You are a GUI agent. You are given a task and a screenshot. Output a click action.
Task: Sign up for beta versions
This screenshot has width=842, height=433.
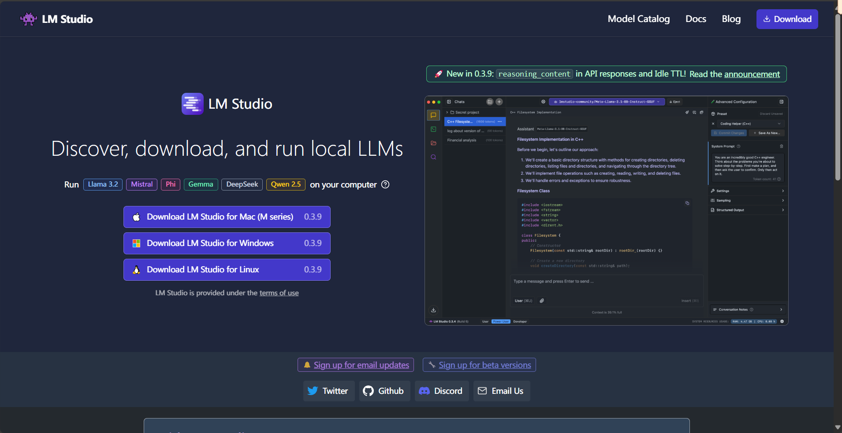click(479, 365)
